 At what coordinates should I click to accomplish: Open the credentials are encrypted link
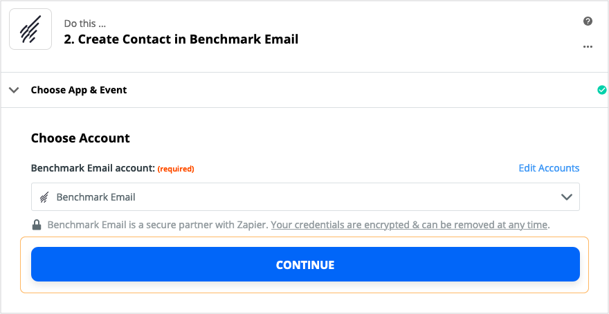409,225
